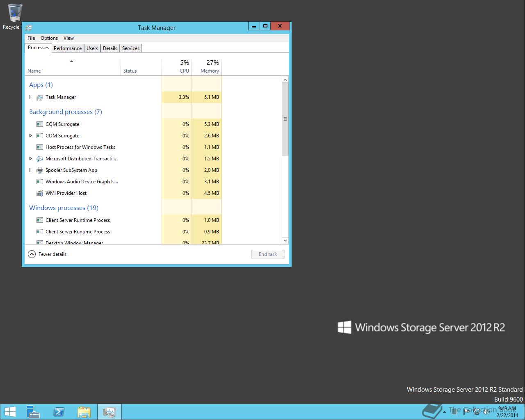This screenshot has height=420, width=525.
Task: Open the Options menu
Action: tap(49, 38)
